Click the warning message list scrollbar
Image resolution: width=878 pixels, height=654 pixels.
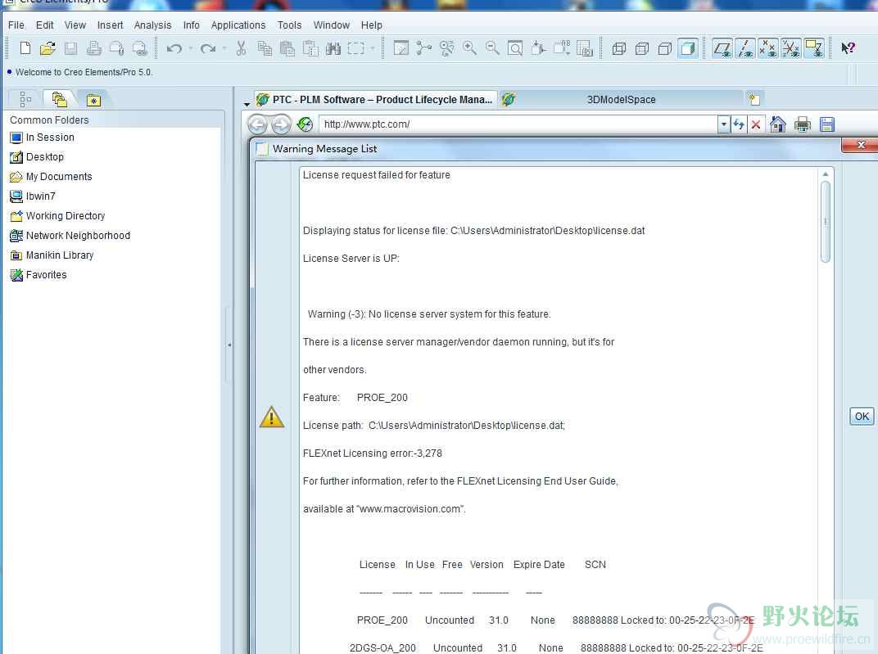point(825,222)
